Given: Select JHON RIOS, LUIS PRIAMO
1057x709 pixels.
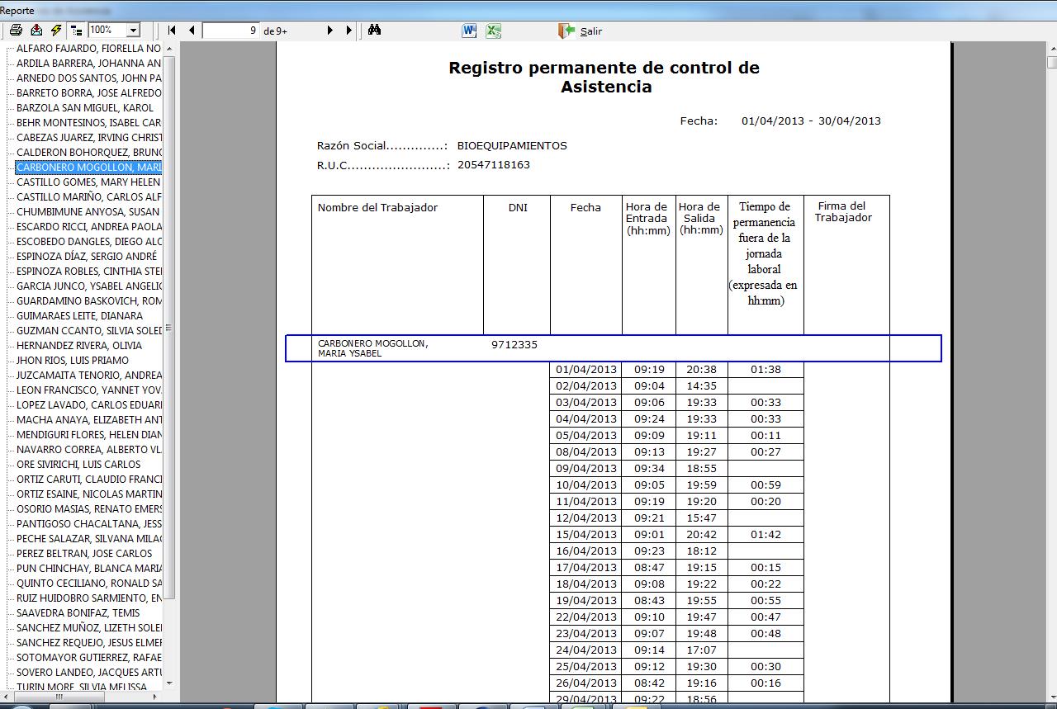Looking at the screenshot, I should pyautogui.click(x=73, y=360).
